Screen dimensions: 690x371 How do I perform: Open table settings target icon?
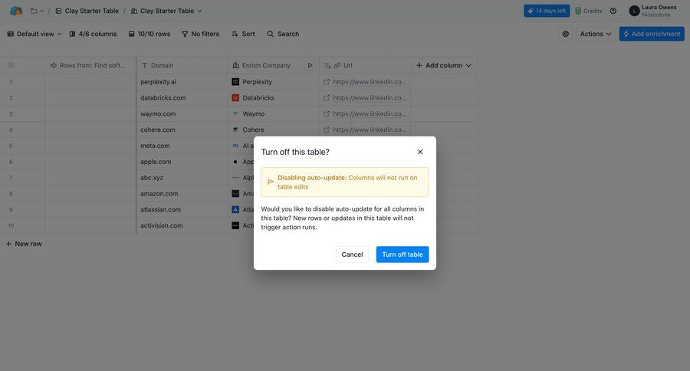click(x=566, y=34)
